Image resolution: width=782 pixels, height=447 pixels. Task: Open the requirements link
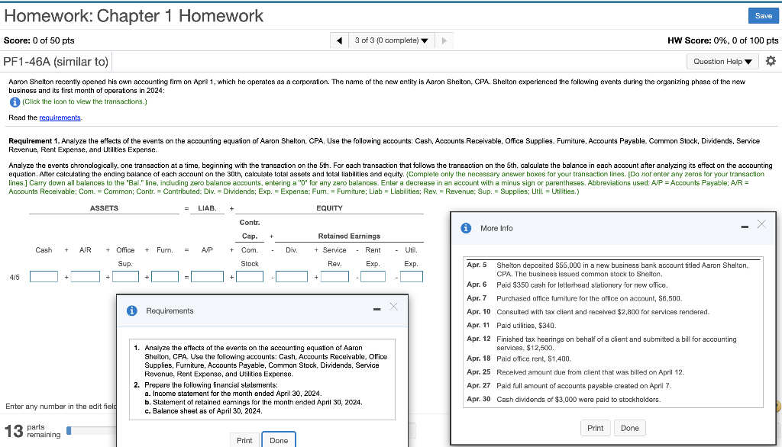pos(60,117)
